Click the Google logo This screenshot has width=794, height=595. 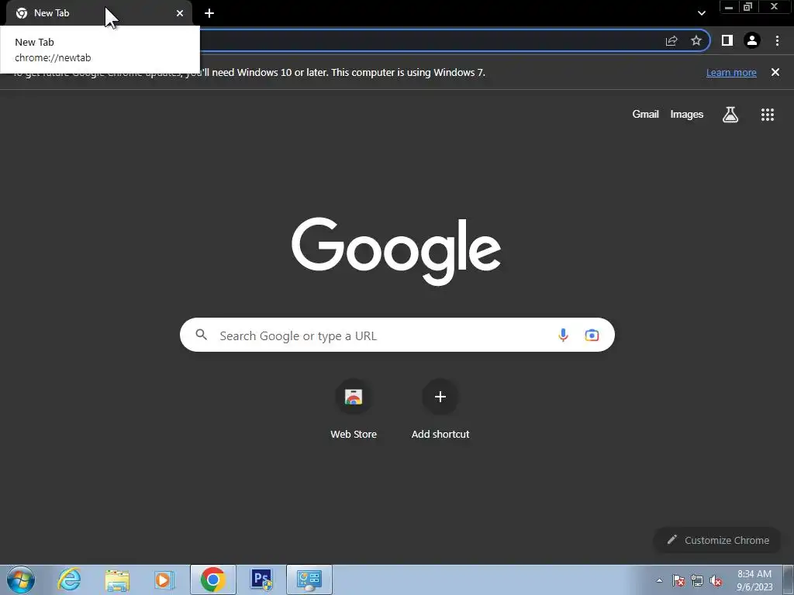tap(396, 251)
